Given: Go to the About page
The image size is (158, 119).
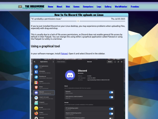Looking at the screenshot, I should point(59,6).
